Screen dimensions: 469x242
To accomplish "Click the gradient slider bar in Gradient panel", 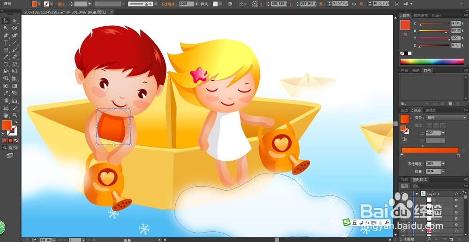I will click(430, 150).
